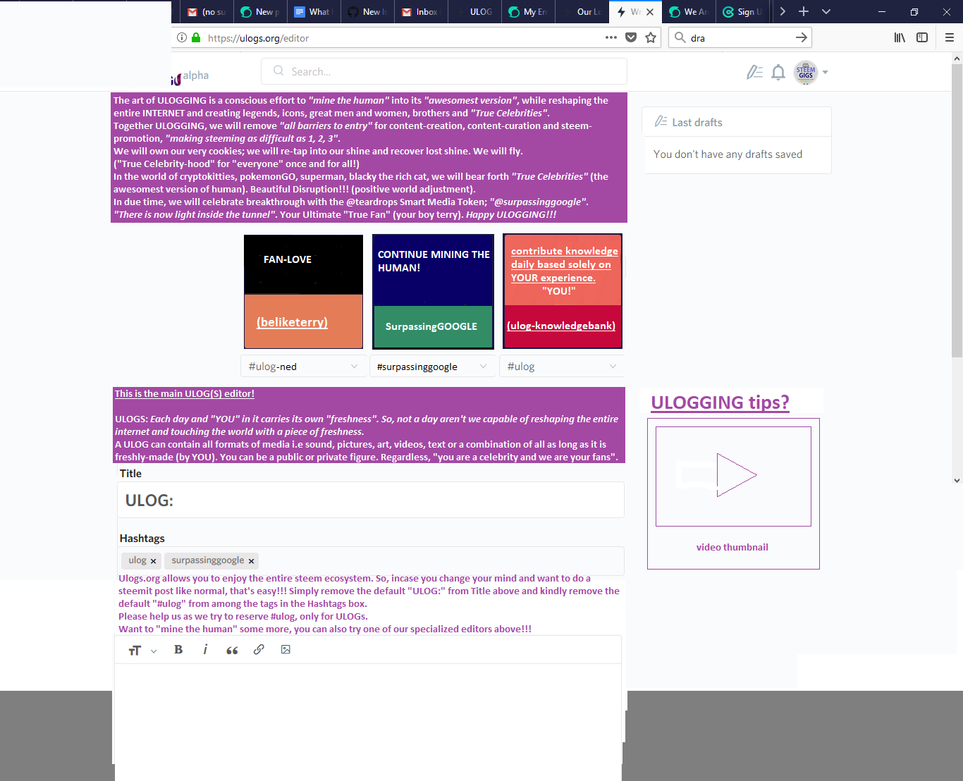Viewport: 963px width, 781px height.
Task: Click the ulogs Search field
Action: pyautogui.click(x=444, y=71)
